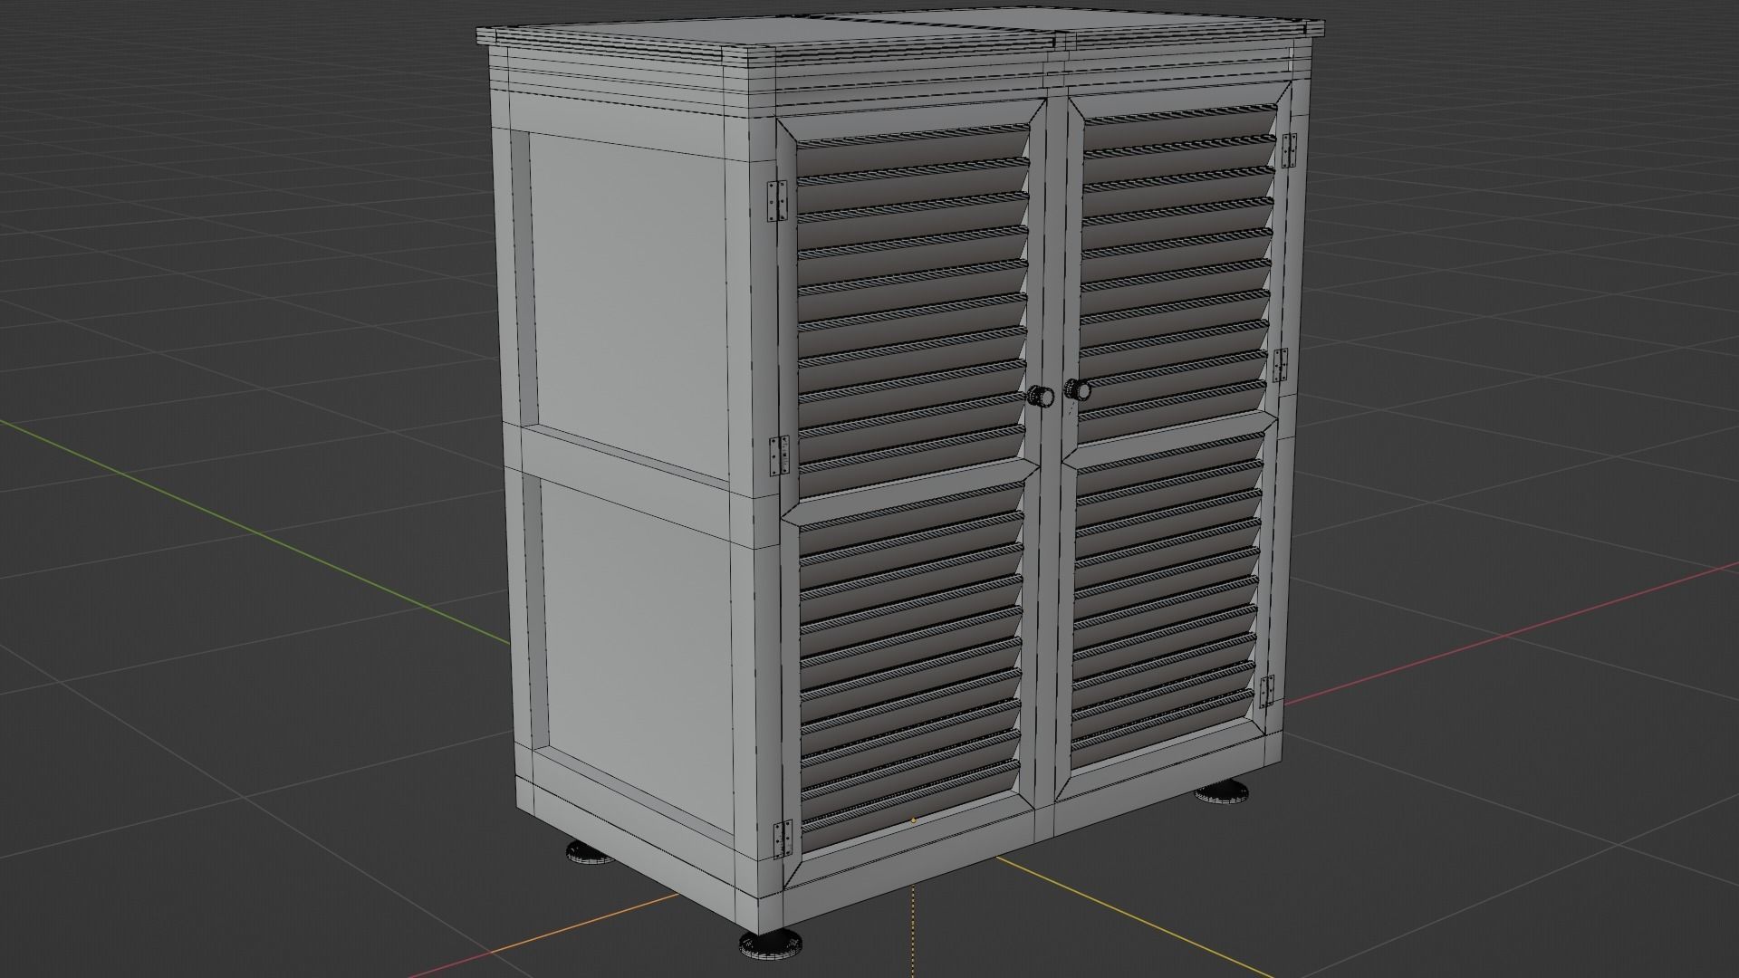
Task: Click the bottom hinge on the left door
Action: pos(782,838)
